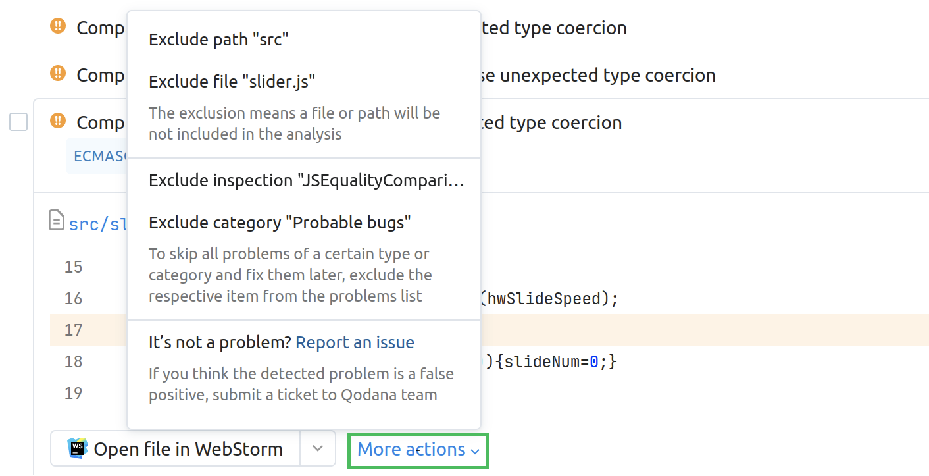Click the file icon beside src path

point(57,221)
